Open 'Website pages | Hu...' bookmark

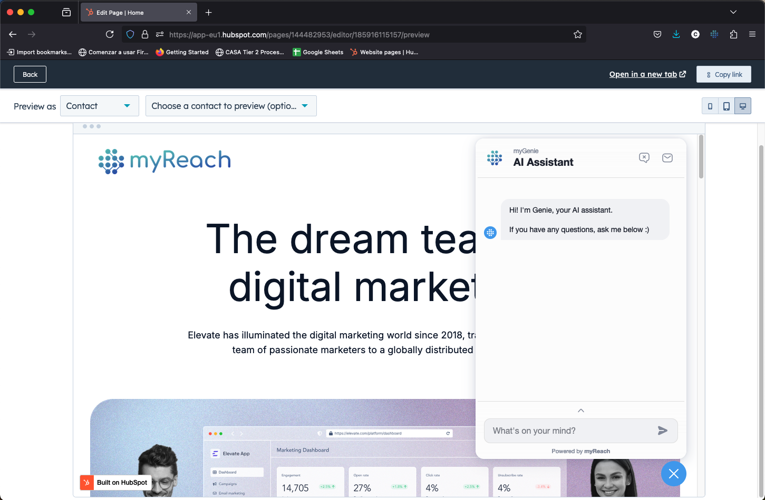click(384, 52)
